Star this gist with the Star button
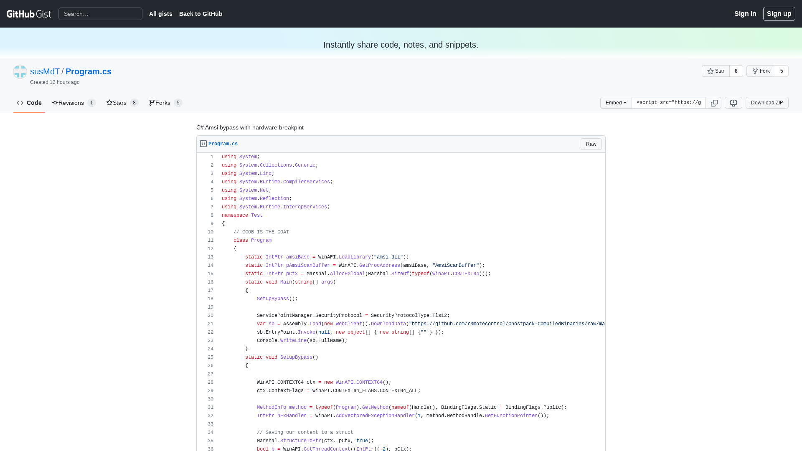Viewport: 802px width, 451px height. tap(716, 71)
